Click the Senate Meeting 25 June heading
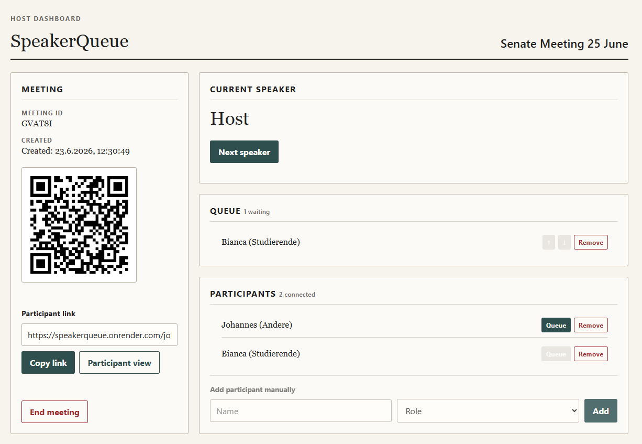Screen dimensions: 642x444 click(564, 44)
